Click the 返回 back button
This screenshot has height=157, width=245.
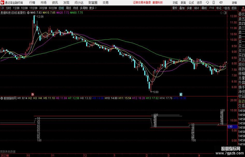tap(234, 8)
